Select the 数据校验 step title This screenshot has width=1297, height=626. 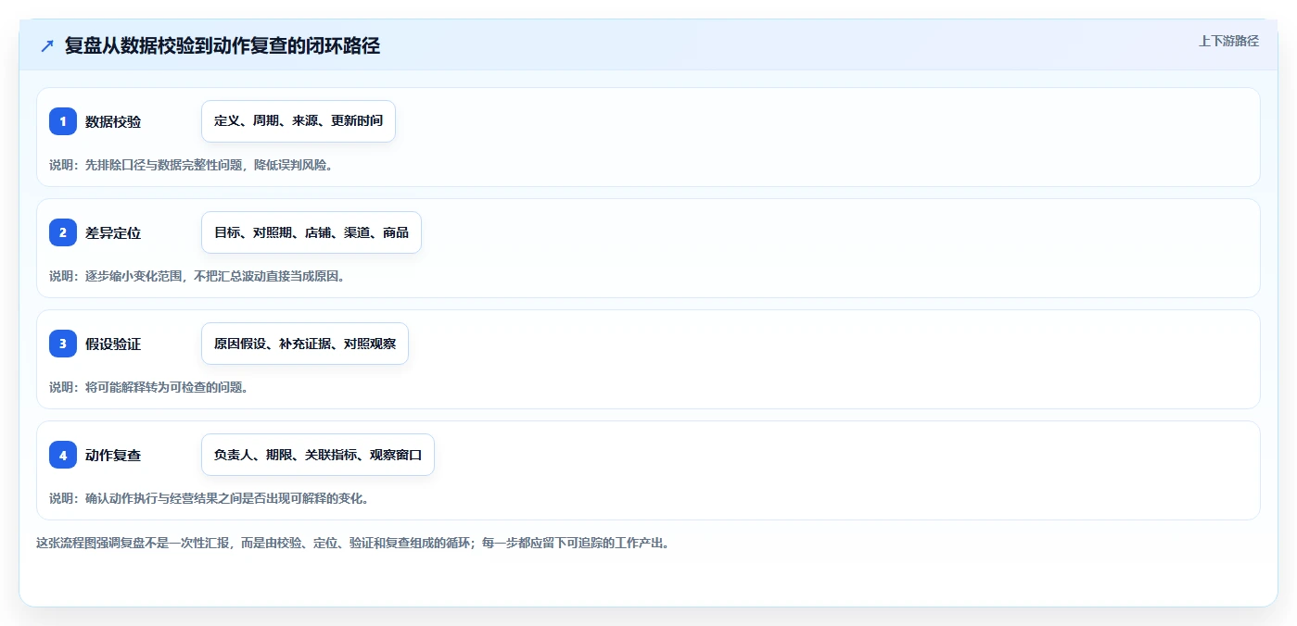click(x=113, y=121)
